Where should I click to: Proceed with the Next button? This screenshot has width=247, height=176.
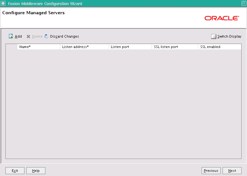(232, 171)
